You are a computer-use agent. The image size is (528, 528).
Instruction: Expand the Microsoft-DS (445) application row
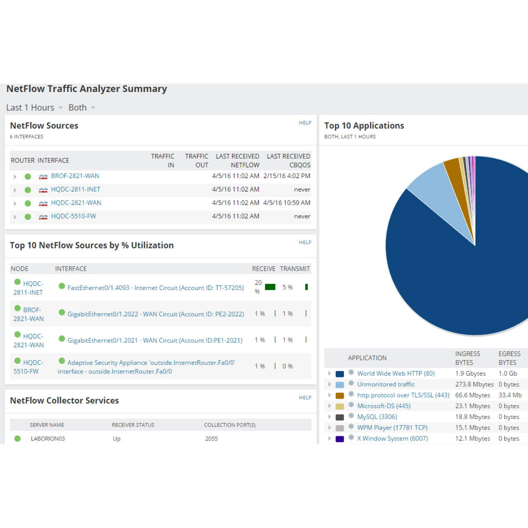pos(330,406)
